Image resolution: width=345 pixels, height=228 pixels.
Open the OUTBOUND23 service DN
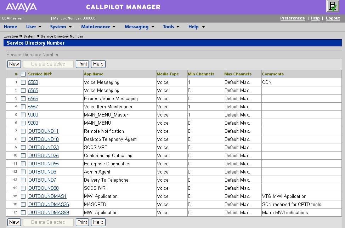[x=44, y=148]
